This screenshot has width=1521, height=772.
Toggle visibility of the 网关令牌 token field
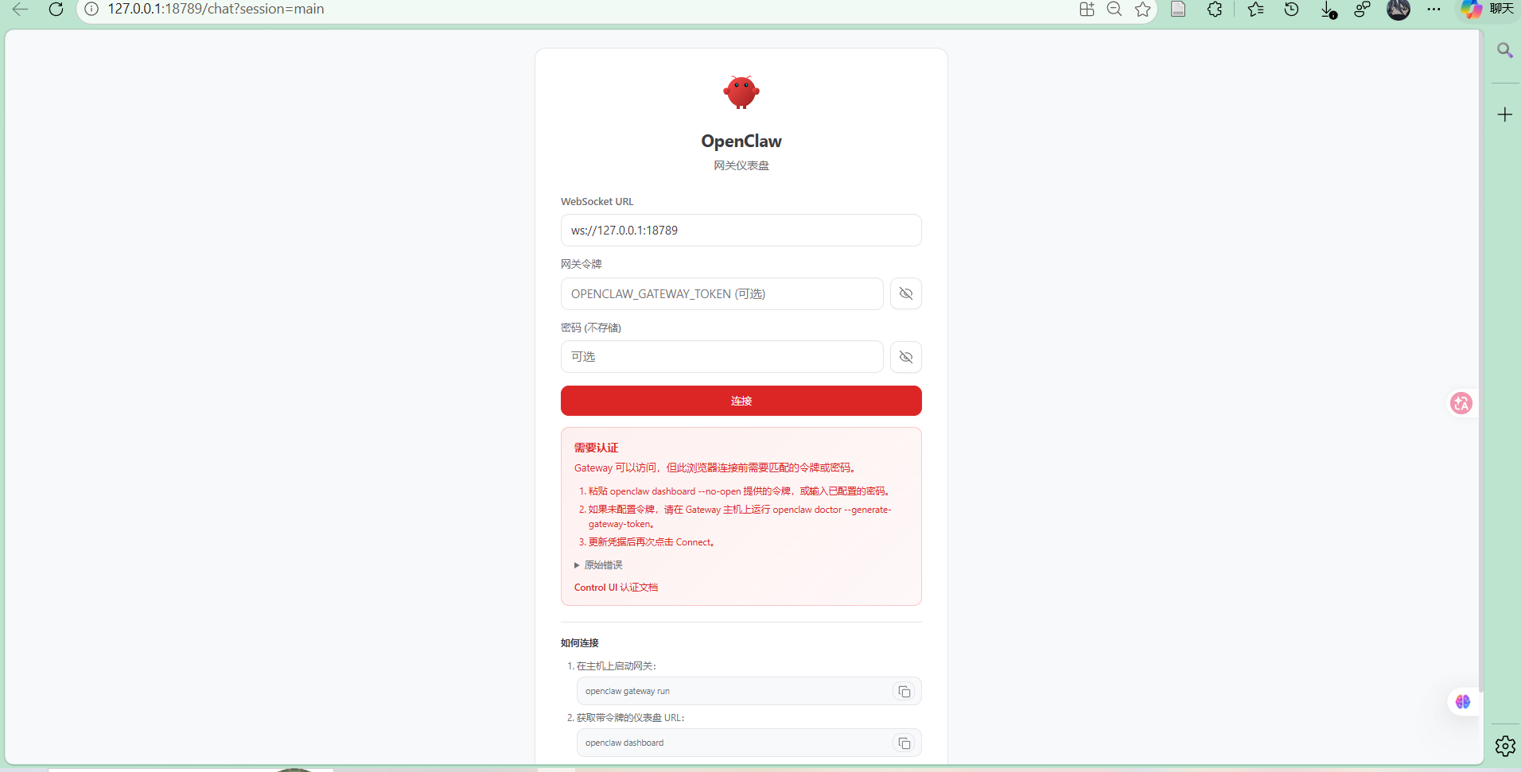click(x=906, y=293)
